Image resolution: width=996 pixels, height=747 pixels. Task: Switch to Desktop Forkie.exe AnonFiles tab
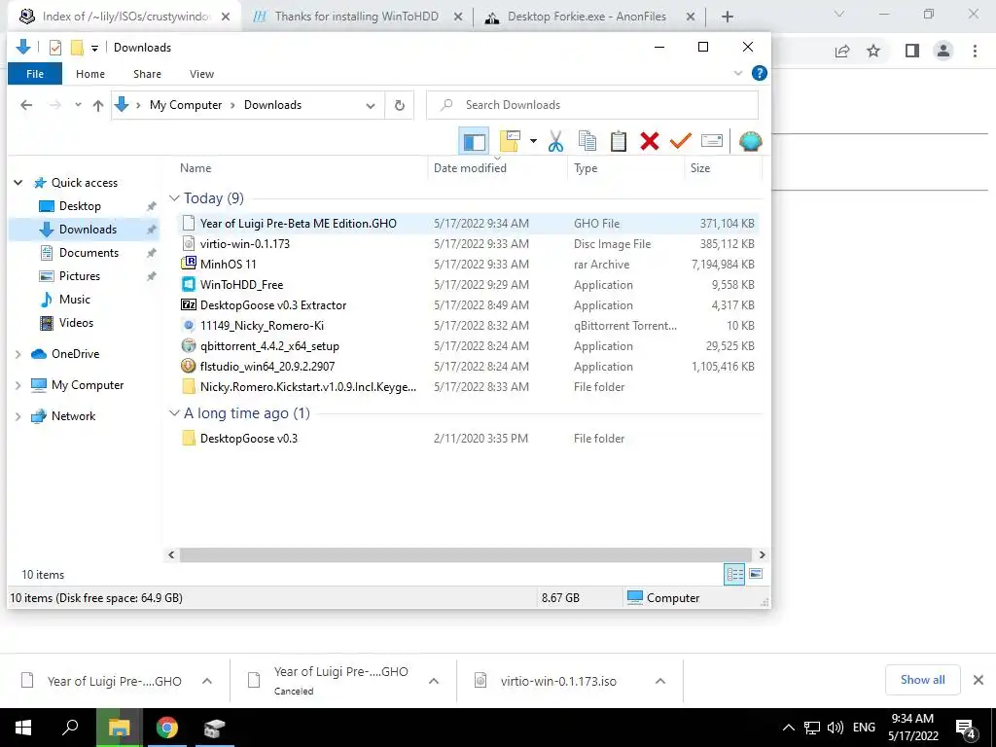click(586, 17)
